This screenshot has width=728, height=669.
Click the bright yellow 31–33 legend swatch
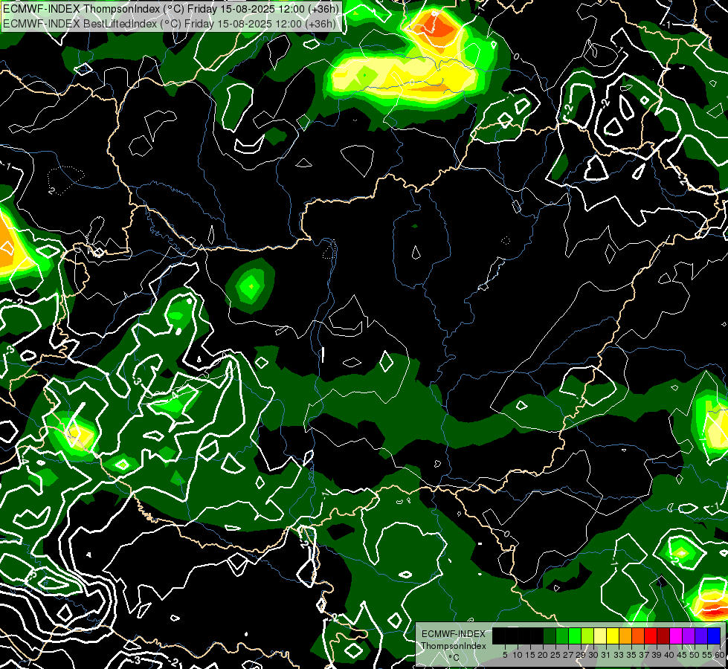pos(613,636)
